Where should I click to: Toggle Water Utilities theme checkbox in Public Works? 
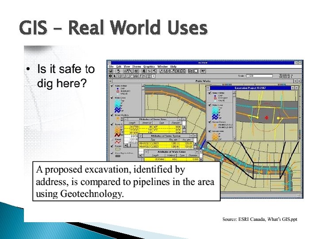click(112, 86)
